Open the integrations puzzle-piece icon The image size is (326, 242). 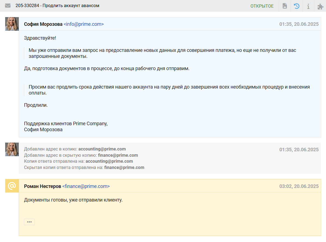[320, 6]
